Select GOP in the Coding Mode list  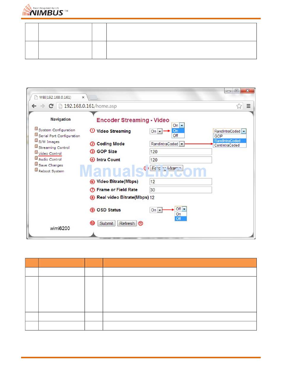click(230, 136)
